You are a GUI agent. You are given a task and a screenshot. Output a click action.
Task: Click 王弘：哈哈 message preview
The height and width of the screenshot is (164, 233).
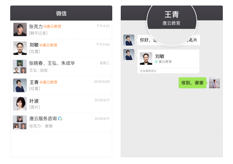[38, 70]
